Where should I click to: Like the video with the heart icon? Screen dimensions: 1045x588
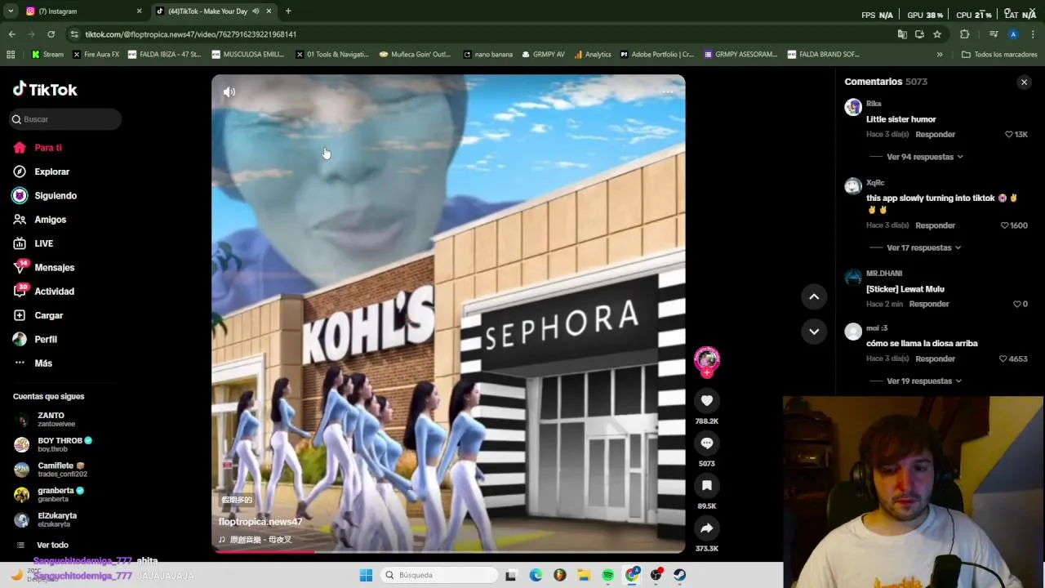[707, 400]
